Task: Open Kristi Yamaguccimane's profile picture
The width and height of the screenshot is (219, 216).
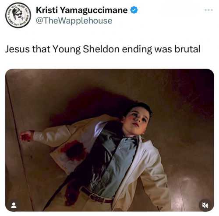Action: click(18, 15)
